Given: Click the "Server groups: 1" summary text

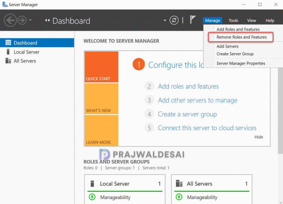Looking at the screenshot, I should pyautogui.click(x=120, y=168).
